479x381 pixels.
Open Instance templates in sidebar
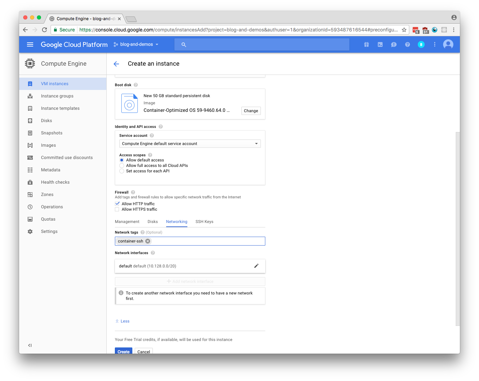[x=63, y=108]
